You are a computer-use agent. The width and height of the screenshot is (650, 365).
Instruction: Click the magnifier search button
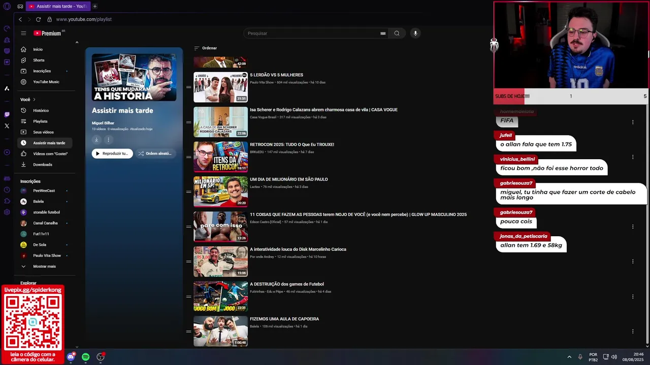397,33
